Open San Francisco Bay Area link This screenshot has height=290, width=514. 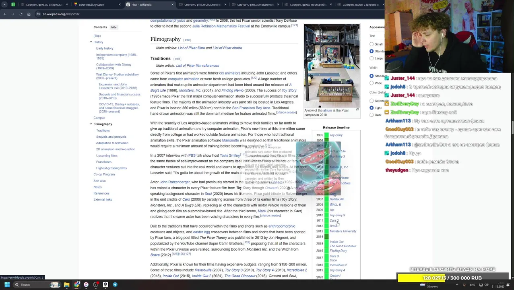251,108
